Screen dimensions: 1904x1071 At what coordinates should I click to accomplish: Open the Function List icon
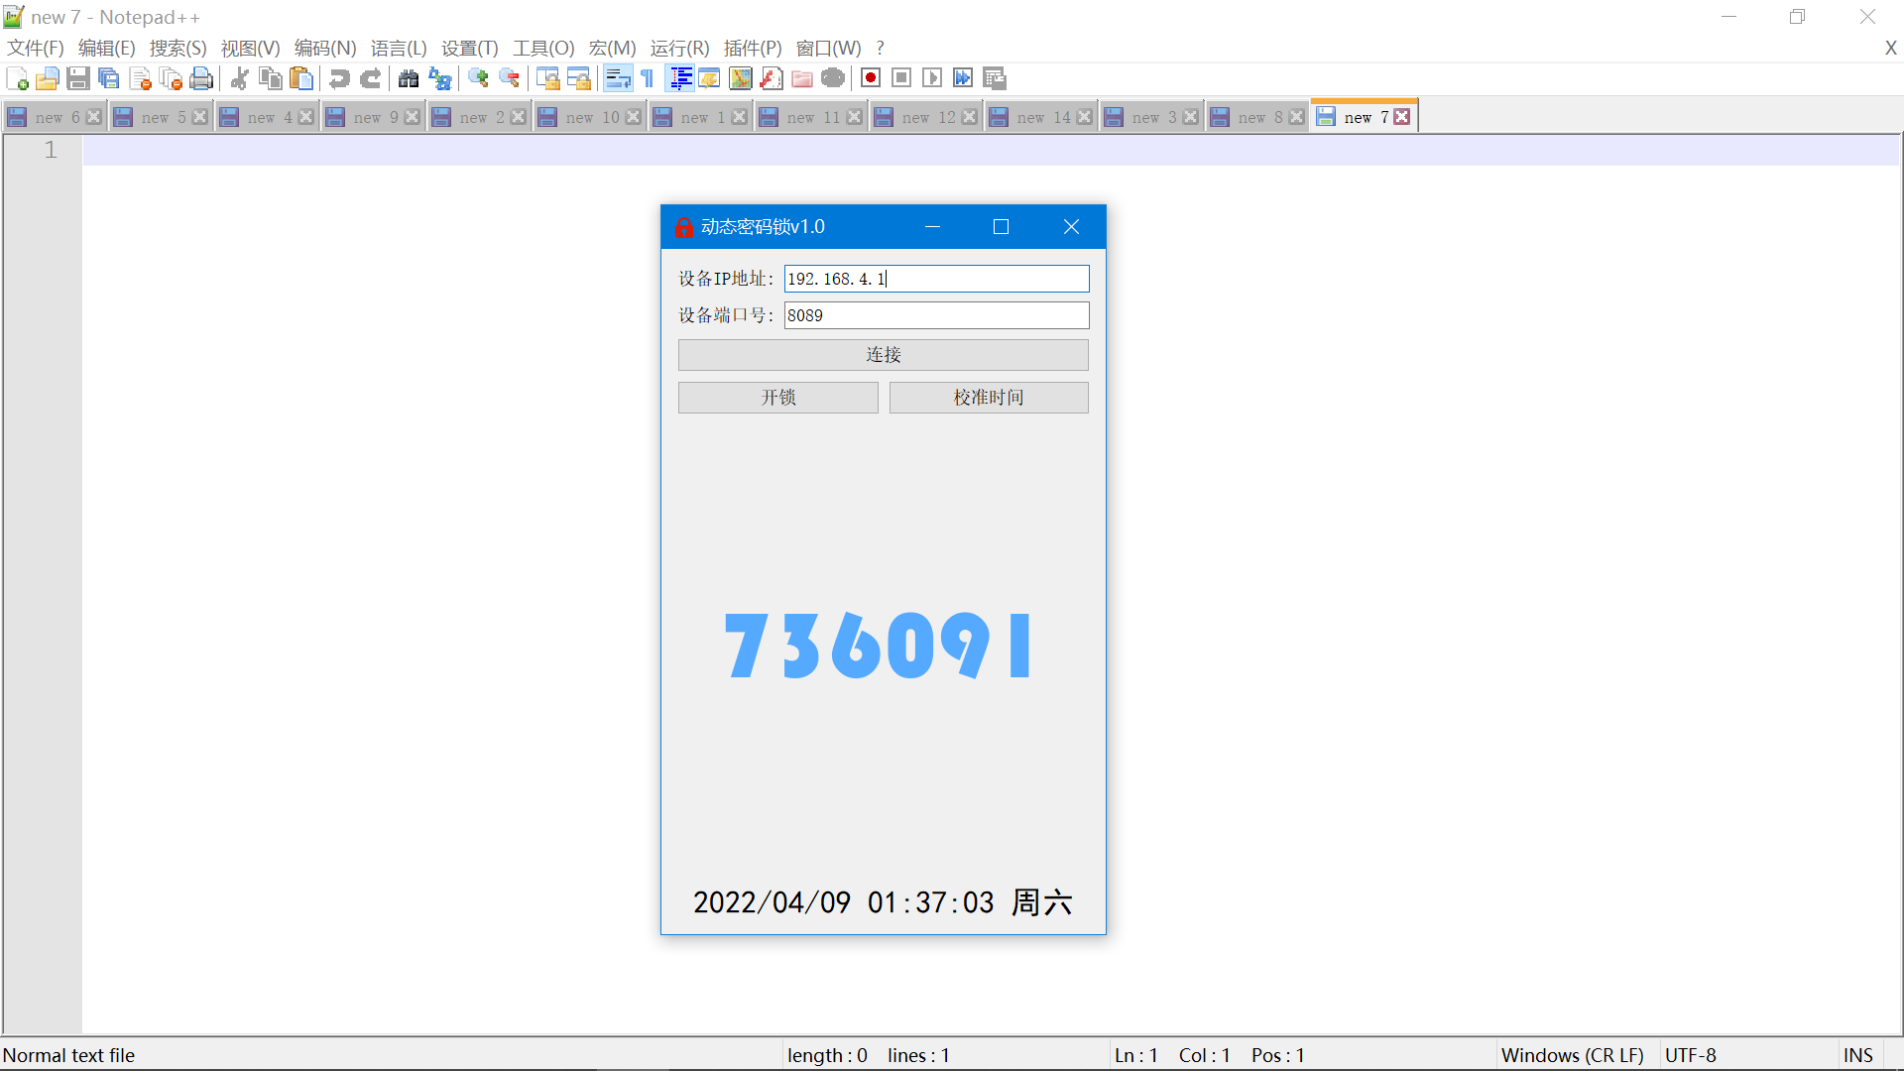tap(772, 78)
